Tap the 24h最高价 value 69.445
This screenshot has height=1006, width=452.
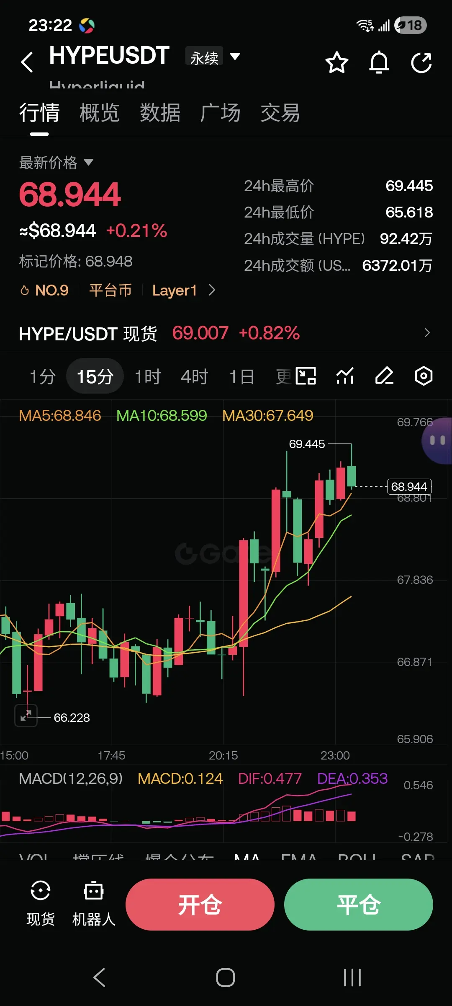[409, 186]
